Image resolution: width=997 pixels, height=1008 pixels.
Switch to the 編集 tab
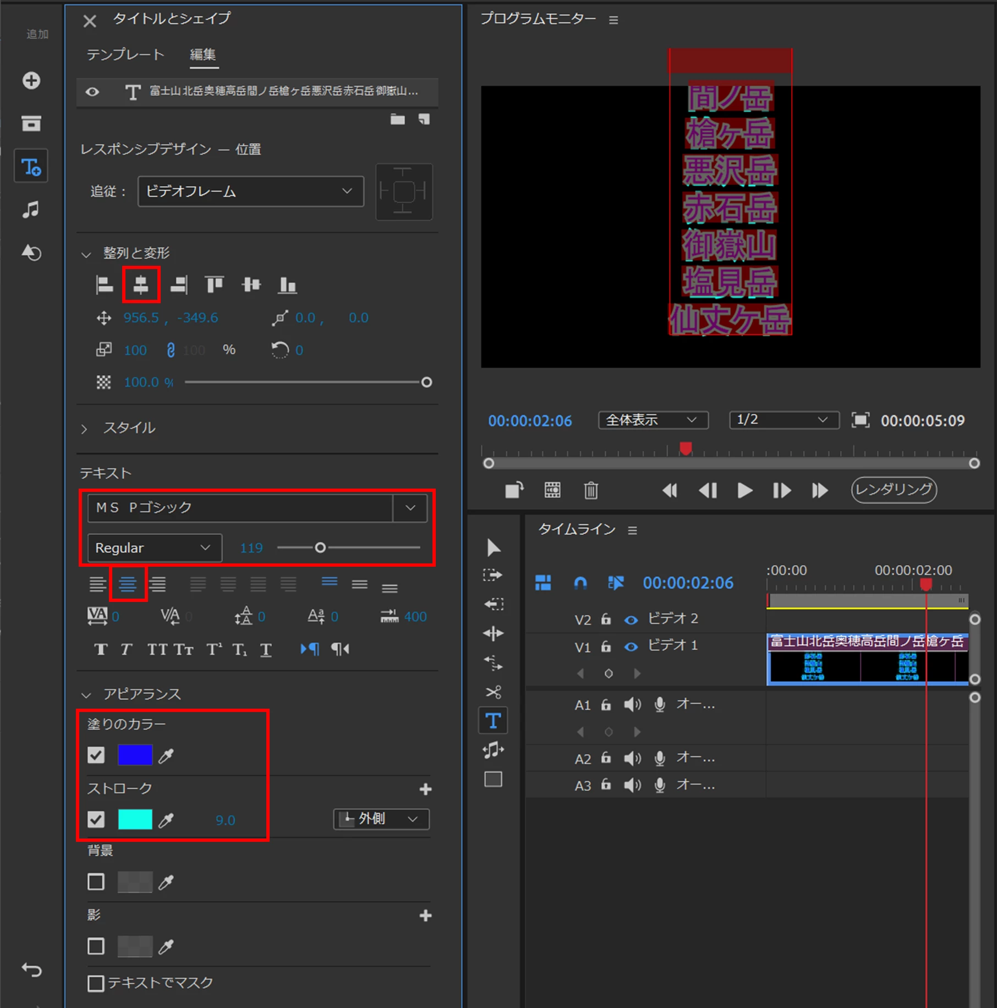(203, 54)
